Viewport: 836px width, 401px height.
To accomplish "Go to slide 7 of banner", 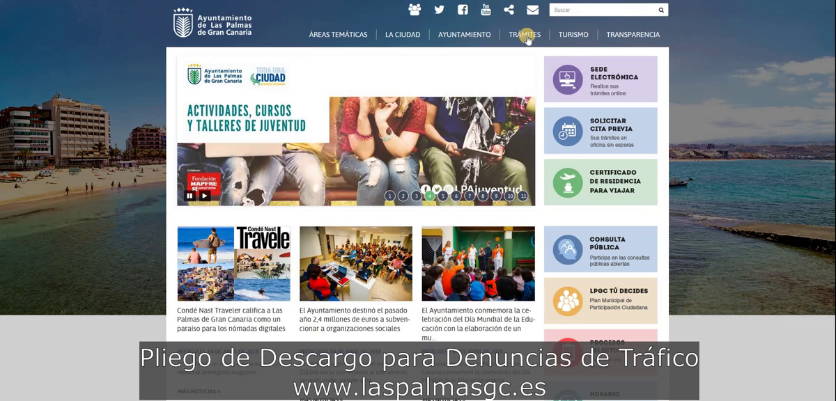I will coord(470,196).
